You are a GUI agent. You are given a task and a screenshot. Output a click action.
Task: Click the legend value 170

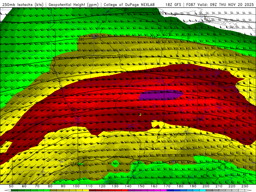coord(167,186)
